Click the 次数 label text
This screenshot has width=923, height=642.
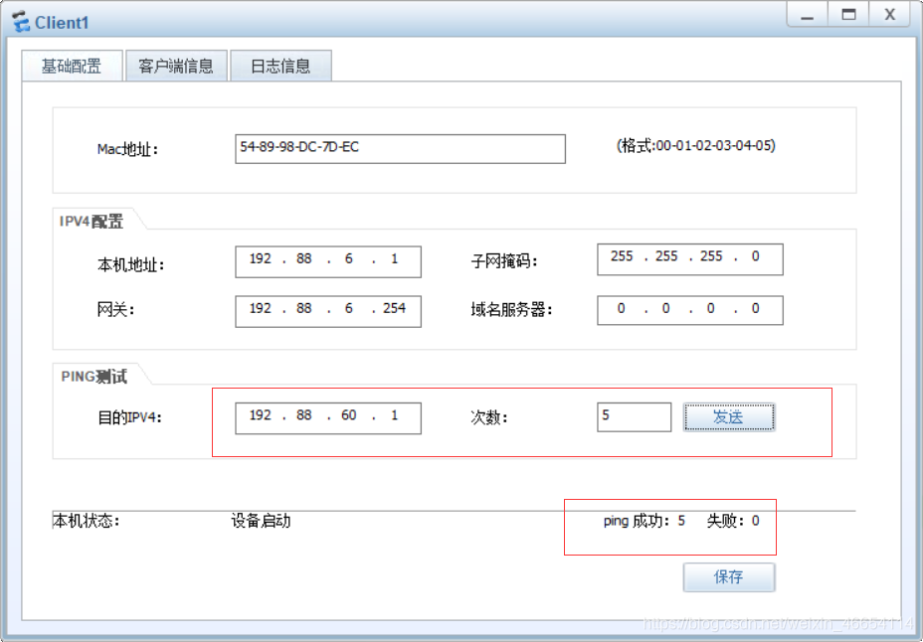[489, 417]
